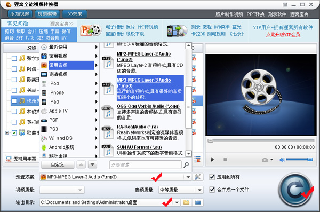Screen dimensions: 320x212
Task: Take snapshot with camera icon
Action: click(x=265, y=160)
